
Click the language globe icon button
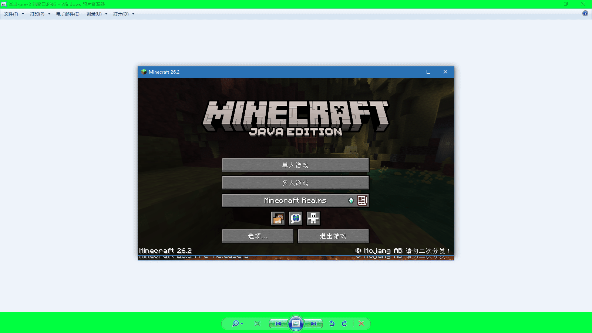pyautogui.click(x=296, y=218)
